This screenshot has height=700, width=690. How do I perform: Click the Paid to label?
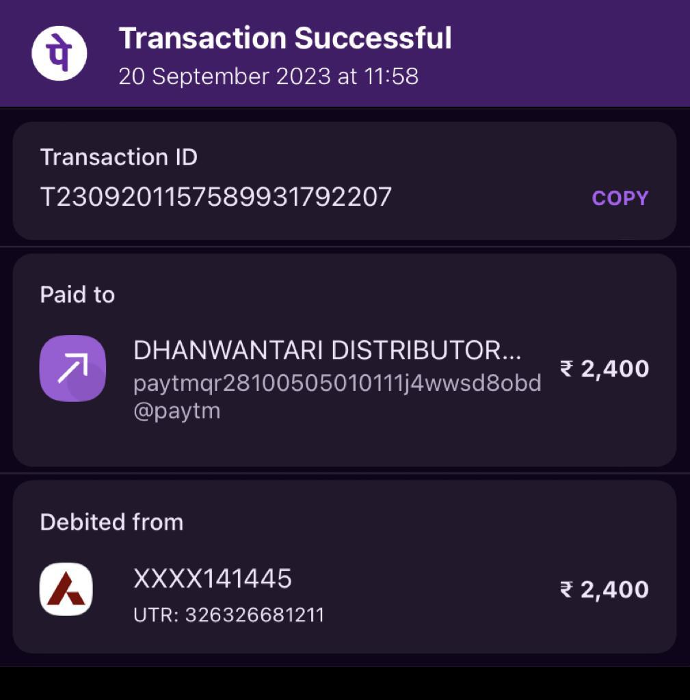click(x=77, y=295)
